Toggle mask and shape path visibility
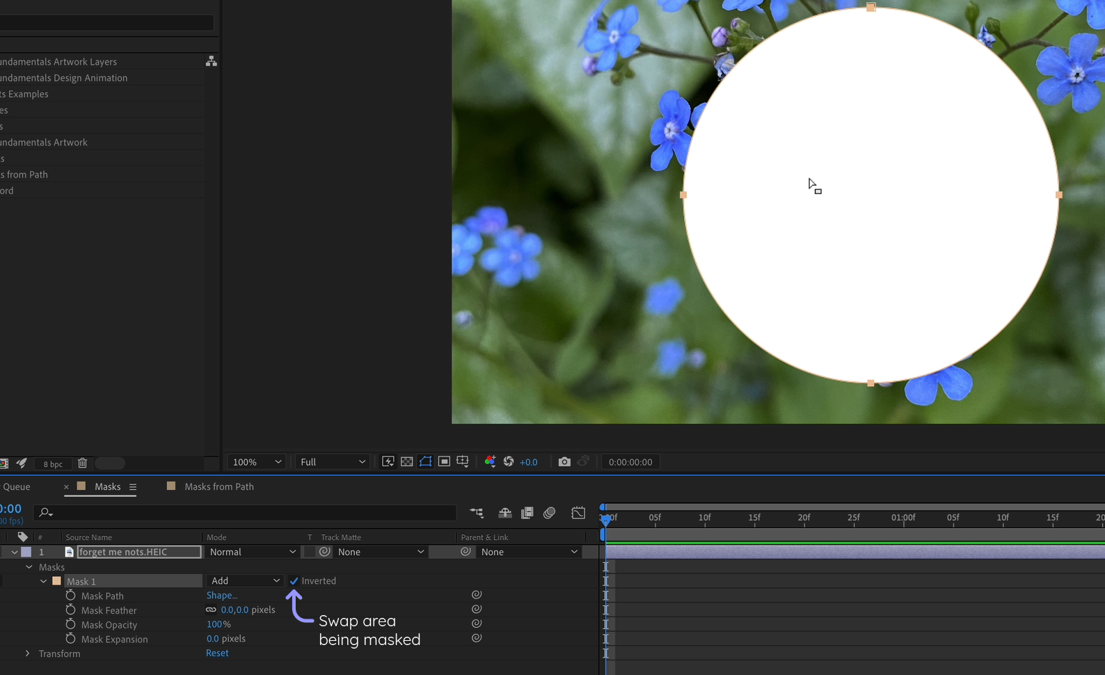Screen dimensions: 1105x675 [425, 462]
